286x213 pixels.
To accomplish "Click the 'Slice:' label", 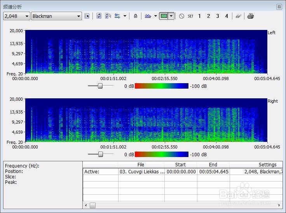I will (x=10, y=177).
